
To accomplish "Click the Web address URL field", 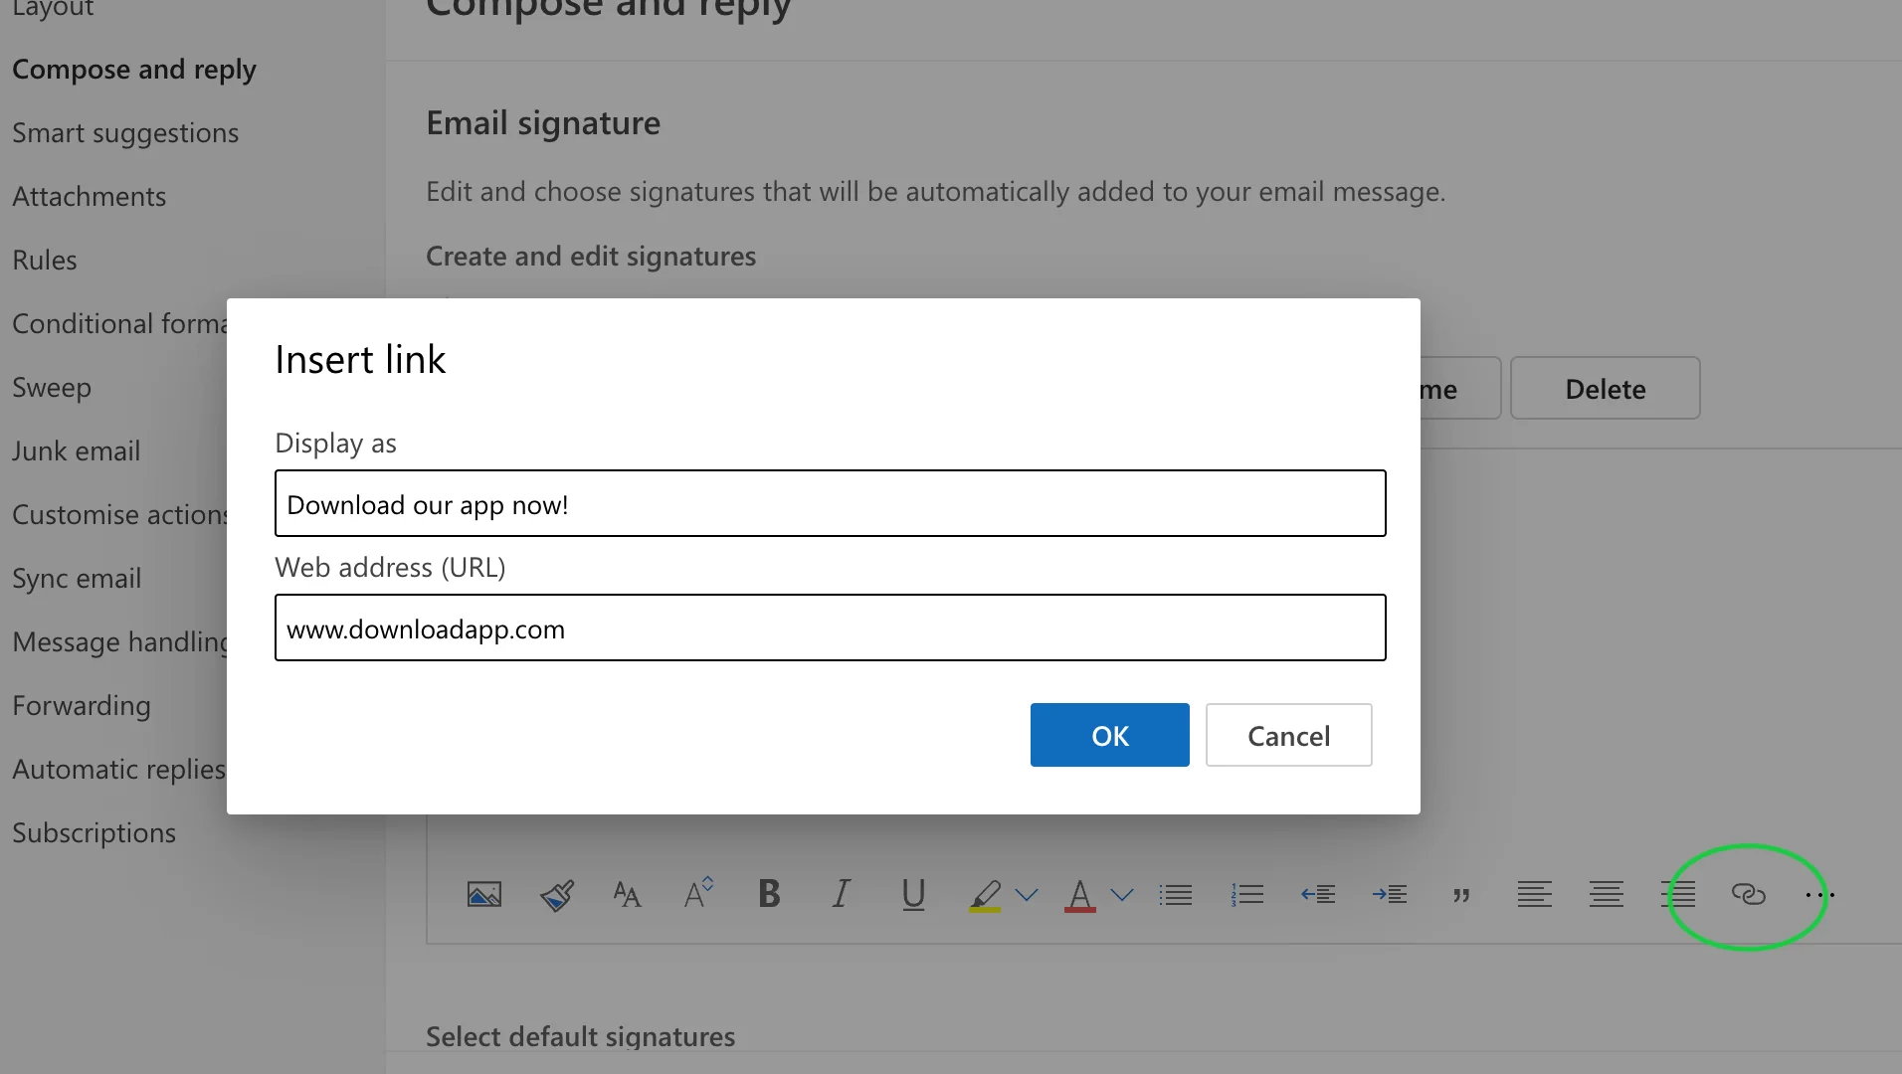I will coord(831,627).
